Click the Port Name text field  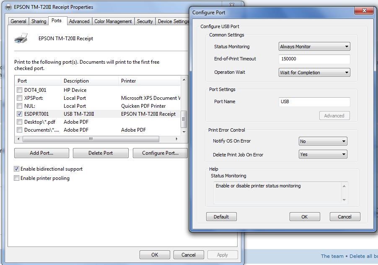point(314,101)
